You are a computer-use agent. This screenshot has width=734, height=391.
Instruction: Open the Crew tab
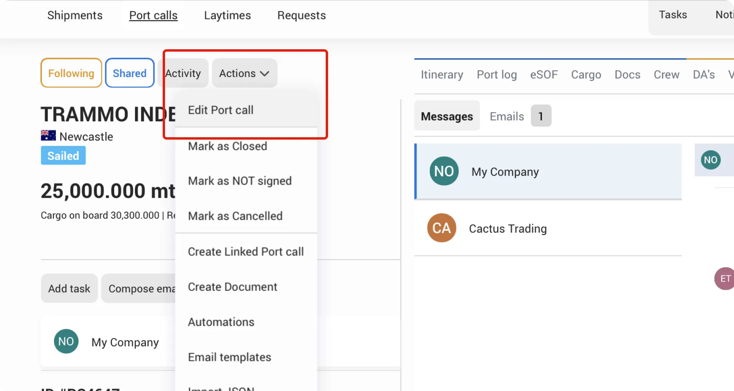pos(666,74)
